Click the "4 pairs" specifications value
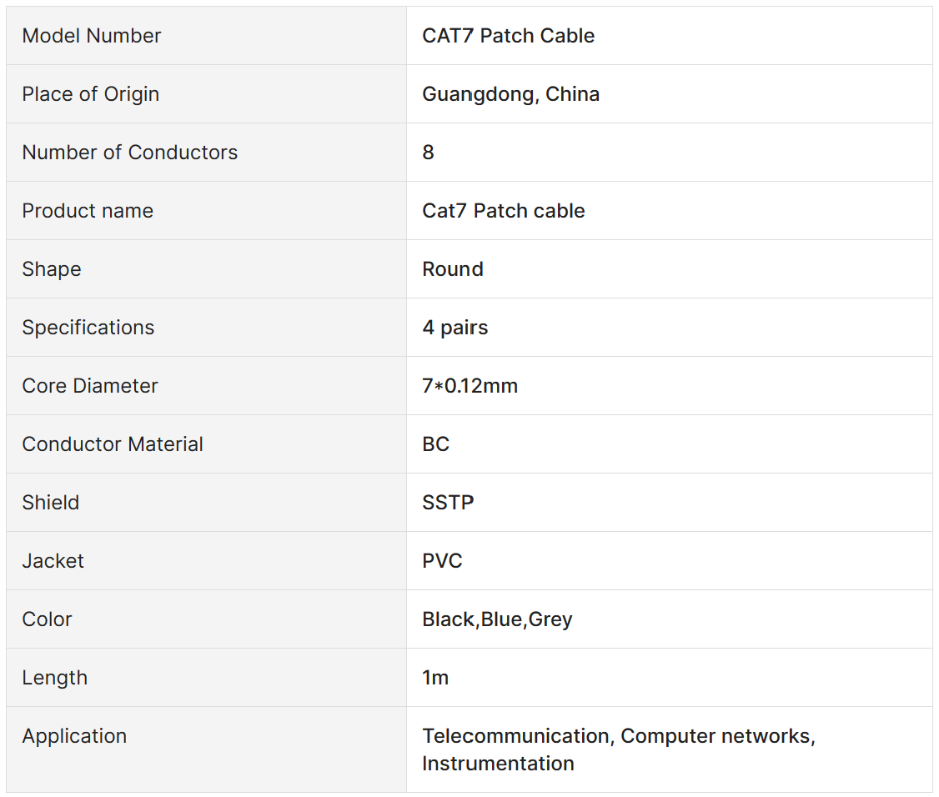Image resolution: width=939 pixels, height=797 pixels. tap(454, 328)
